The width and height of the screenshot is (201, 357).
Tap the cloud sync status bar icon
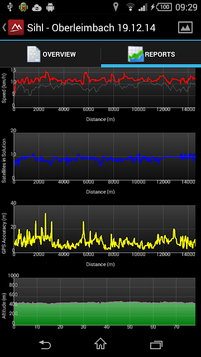coord(37,8)
